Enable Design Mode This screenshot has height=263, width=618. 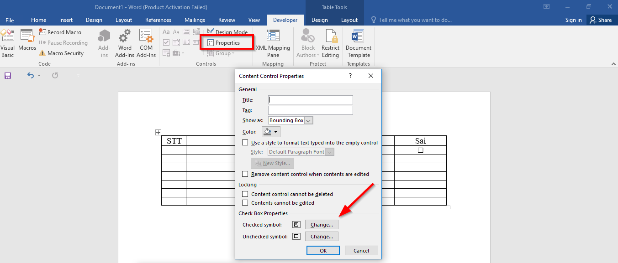click(x=227, y=32)
